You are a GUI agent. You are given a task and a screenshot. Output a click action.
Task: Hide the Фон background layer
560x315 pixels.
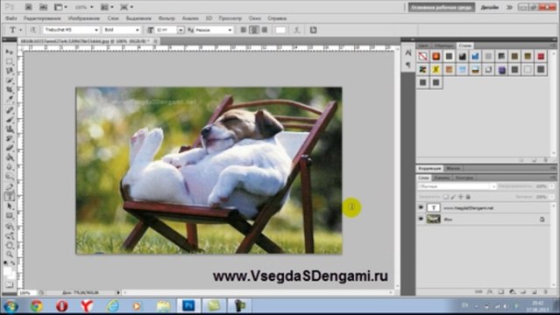[421, 219]
